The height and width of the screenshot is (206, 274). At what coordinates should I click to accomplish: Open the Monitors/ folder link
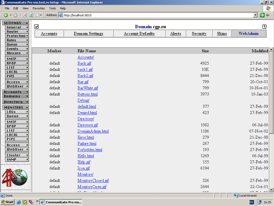tap(85, 174)
